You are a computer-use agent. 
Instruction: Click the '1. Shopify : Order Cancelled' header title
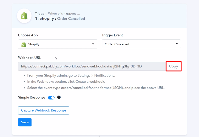(60, 19)
